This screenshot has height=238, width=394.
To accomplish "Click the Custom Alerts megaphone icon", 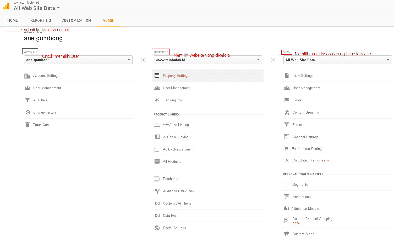I will (x=287, y=234).
